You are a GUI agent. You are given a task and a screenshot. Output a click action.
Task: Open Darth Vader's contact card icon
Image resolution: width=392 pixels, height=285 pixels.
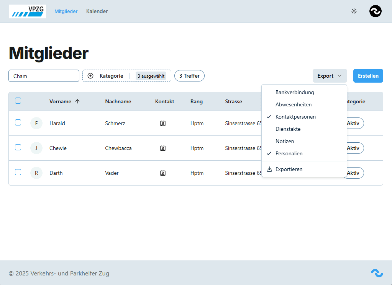163,173
